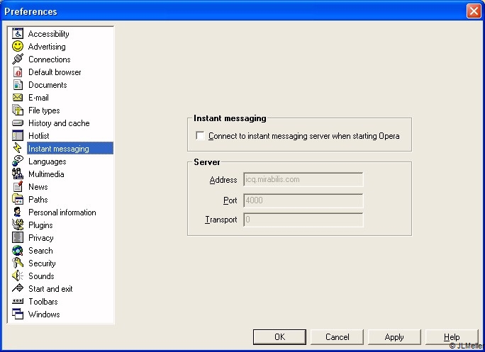Click the Cancel button
Viewport: 485px width, 352px height.
tap(337, 337)
